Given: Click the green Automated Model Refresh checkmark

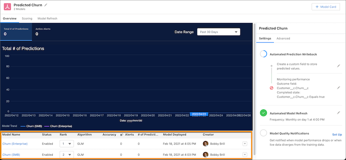Looking at the screenshot, I should click(263, 113).
